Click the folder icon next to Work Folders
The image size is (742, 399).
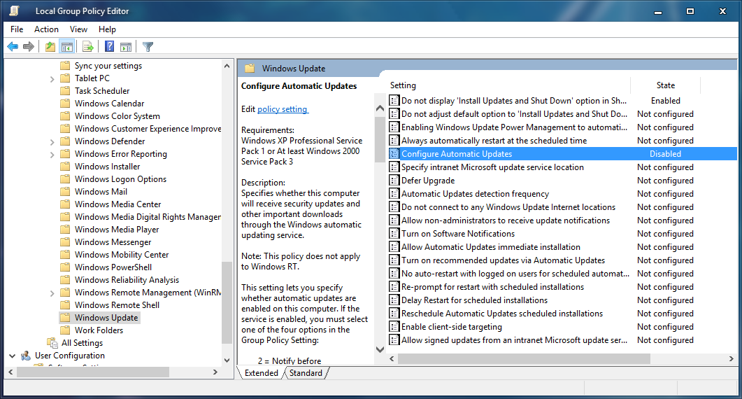65,330
